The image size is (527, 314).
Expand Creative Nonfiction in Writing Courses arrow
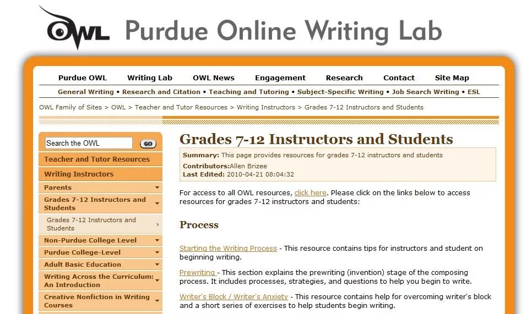tap(157, 301)
